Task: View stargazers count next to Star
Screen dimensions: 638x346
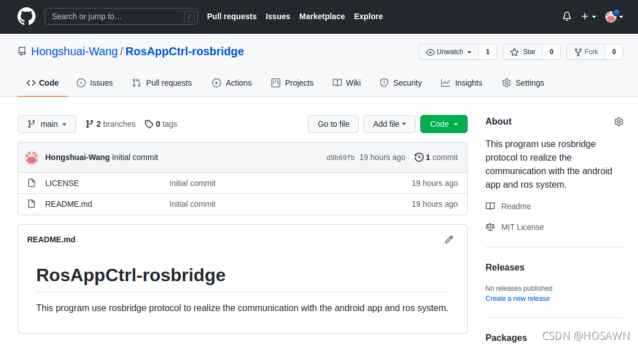Action: click(x=551, y=52)
